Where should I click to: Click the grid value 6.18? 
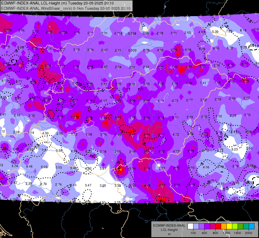pyautogui.click(x=192, y=185)
